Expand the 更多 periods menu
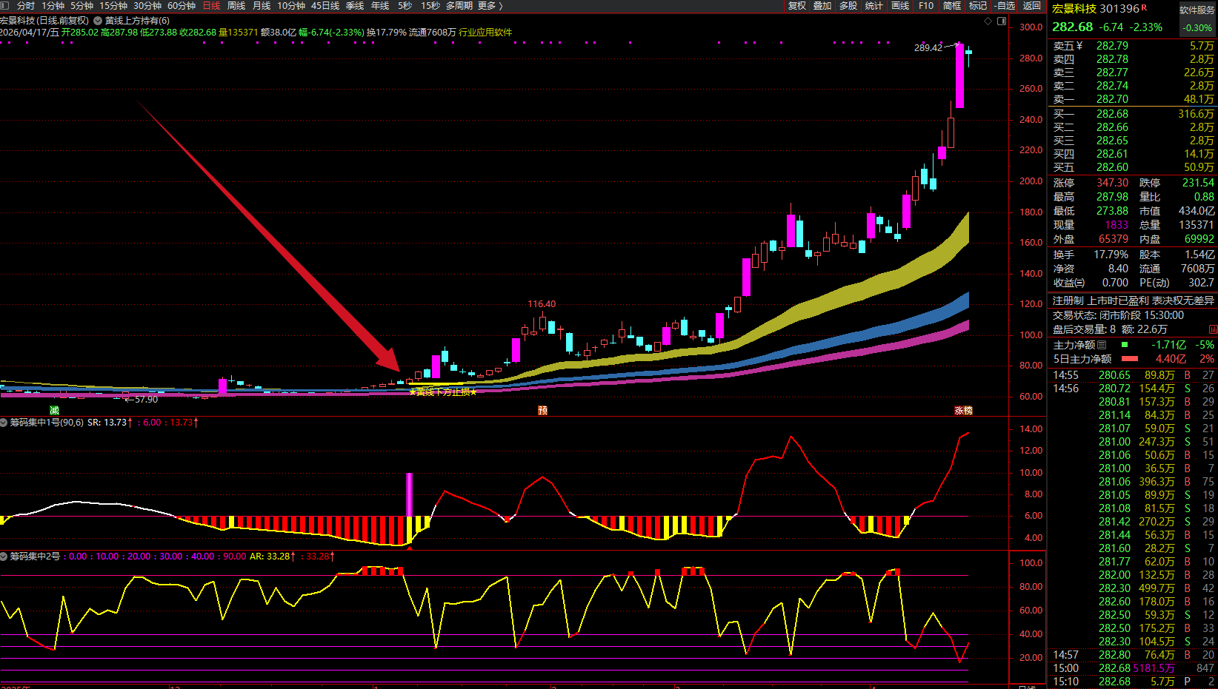 click(x=490, y=5)
